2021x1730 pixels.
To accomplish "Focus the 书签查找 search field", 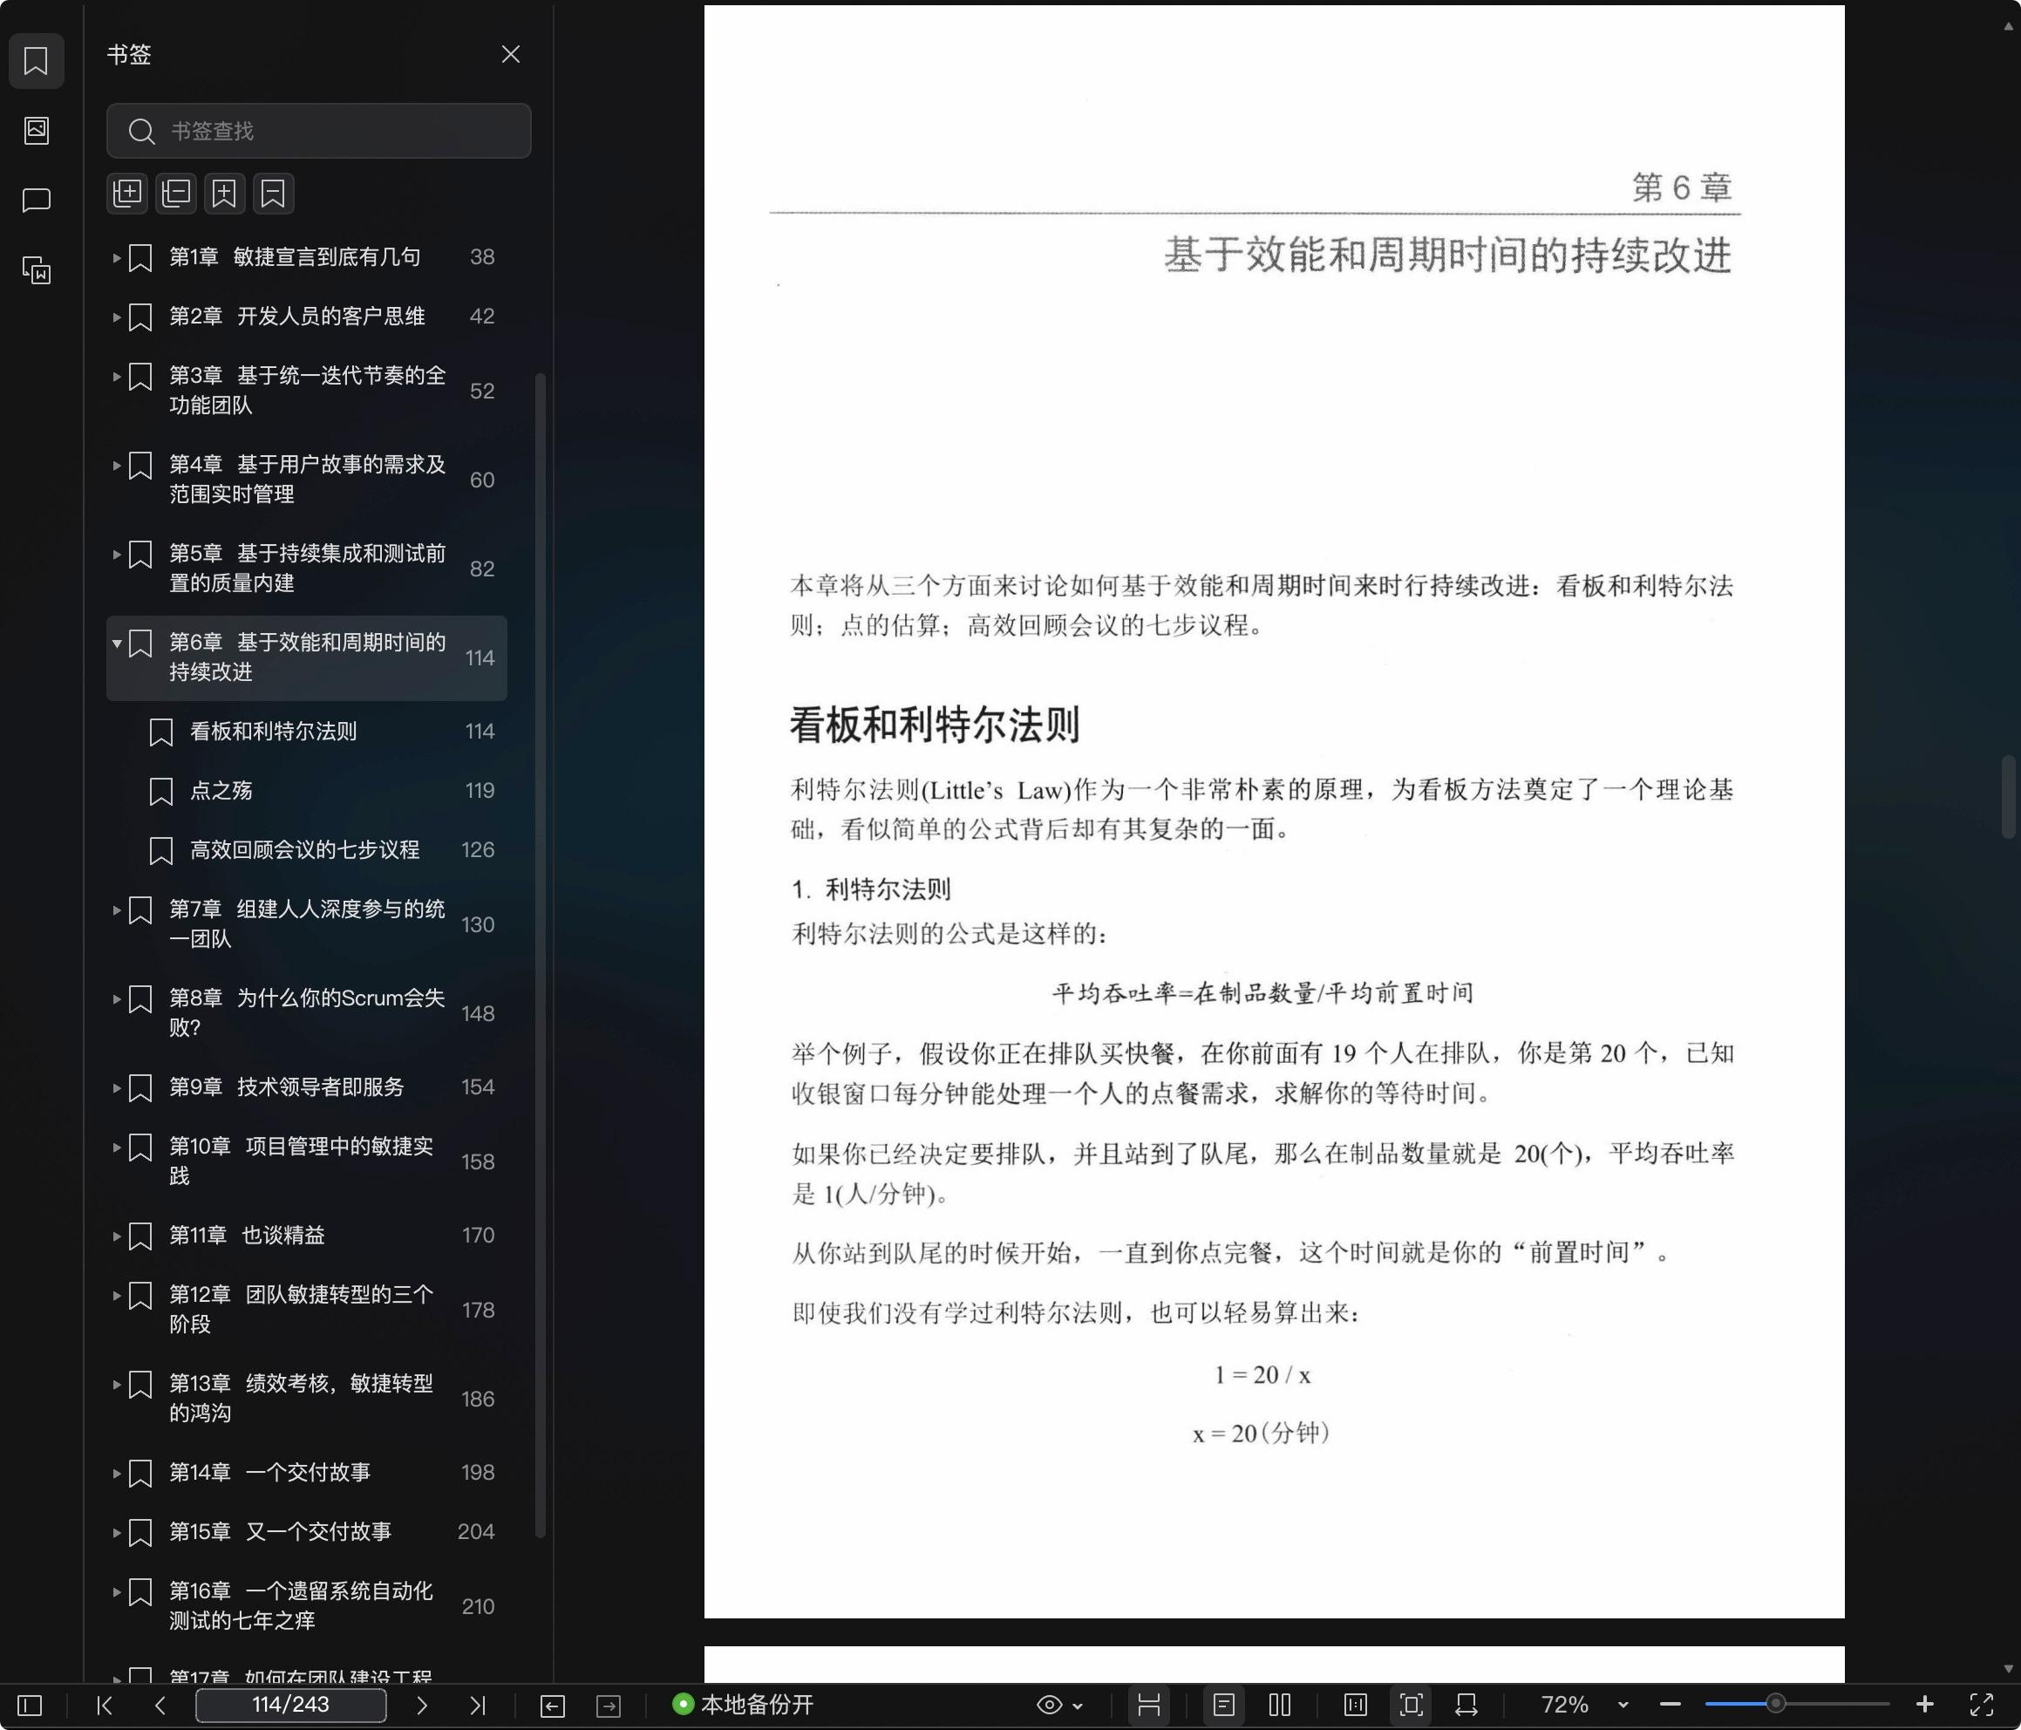I will click(319, 131).
